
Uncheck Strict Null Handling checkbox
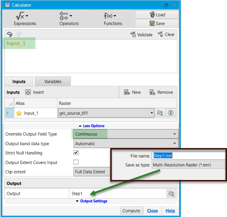point(76,153)
